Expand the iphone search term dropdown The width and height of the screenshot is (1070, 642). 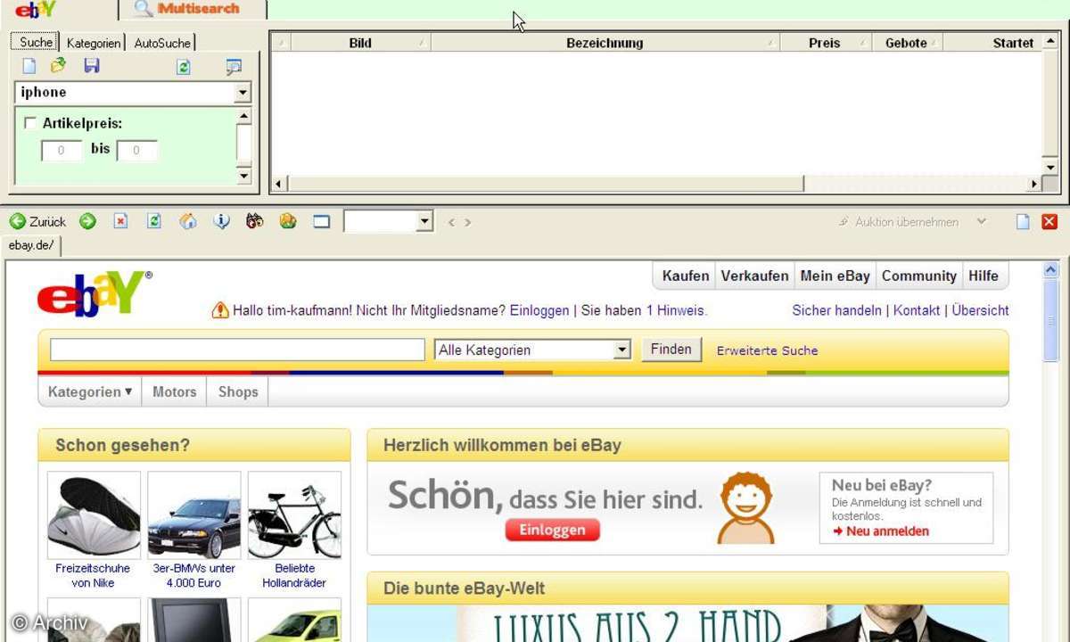(243, 93)
